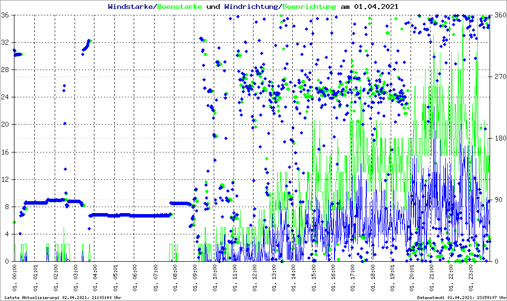Select the 06:00 time axis label

coord(135,279)
